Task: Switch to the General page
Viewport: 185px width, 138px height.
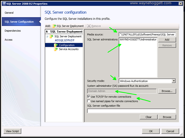Action: point(9,13)
